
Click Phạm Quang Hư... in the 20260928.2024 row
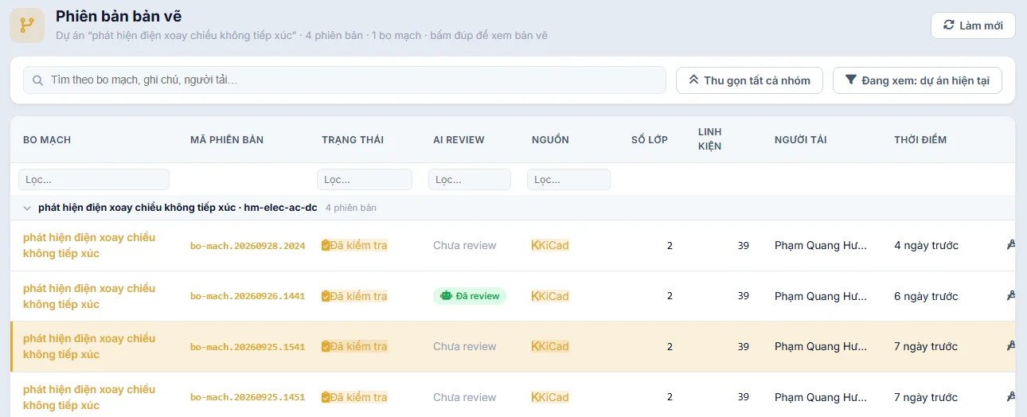pyautogui.click(x=821, y=245)
